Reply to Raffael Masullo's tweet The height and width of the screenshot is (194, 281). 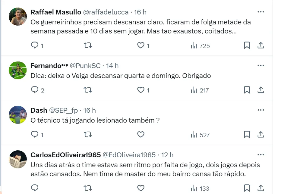coord(35,45)
